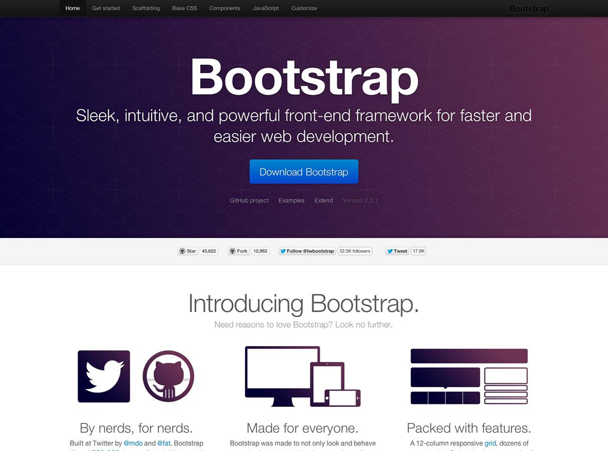Go to Get started page
Image resolution: width=608 pixels, height=451 pixels.
click(x=106, y=8)
